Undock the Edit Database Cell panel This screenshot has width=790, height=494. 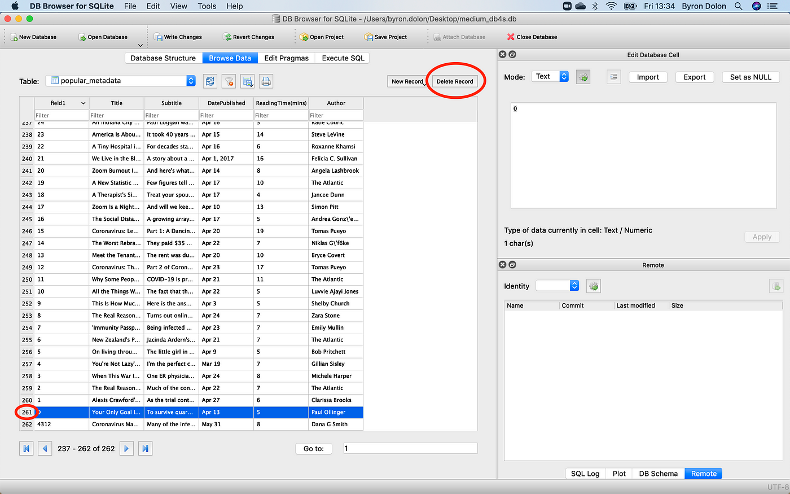pos(512,55)
